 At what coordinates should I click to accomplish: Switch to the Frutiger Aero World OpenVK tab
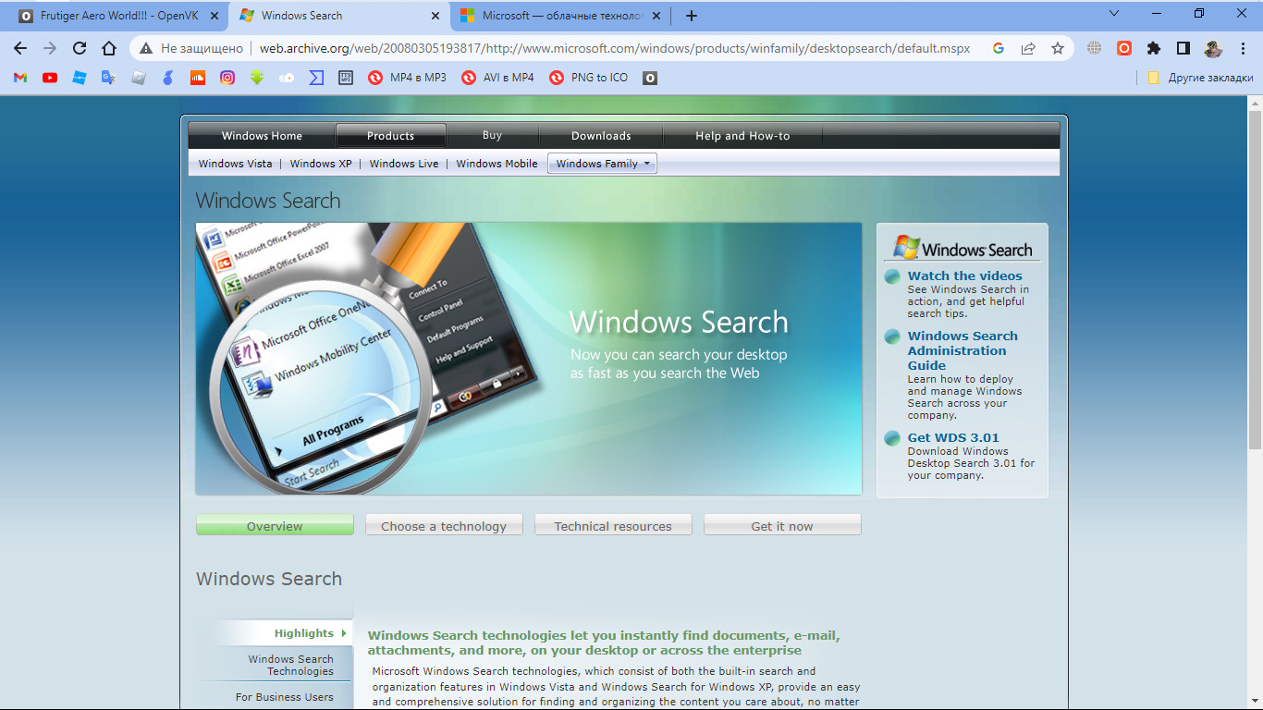120,16
